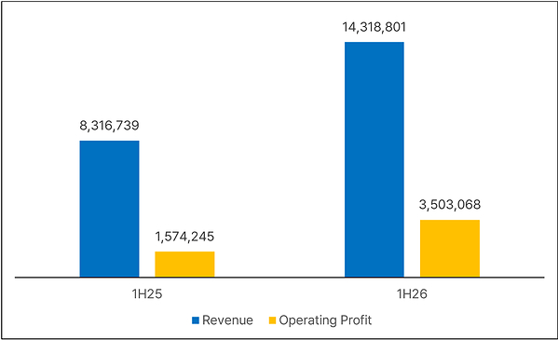Click the 1H26 Operating Profit yellow bar

[x=450, y=249]
